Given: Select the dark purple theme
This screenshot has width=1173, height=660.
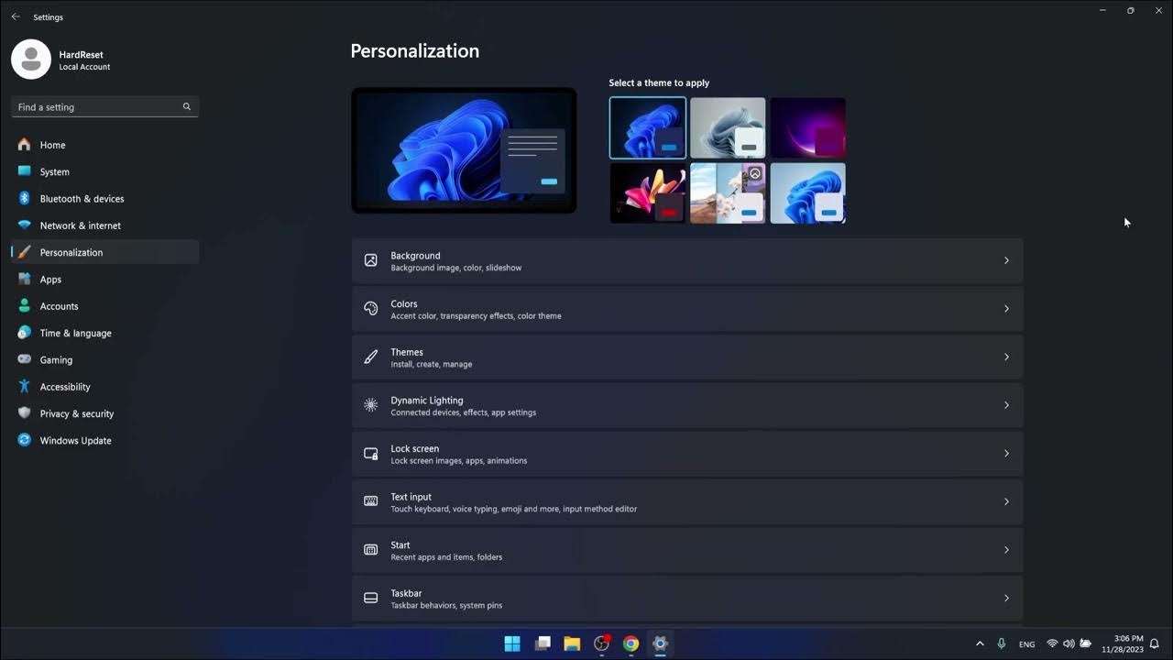Looking at the screenshot, I should click(807, 127).
